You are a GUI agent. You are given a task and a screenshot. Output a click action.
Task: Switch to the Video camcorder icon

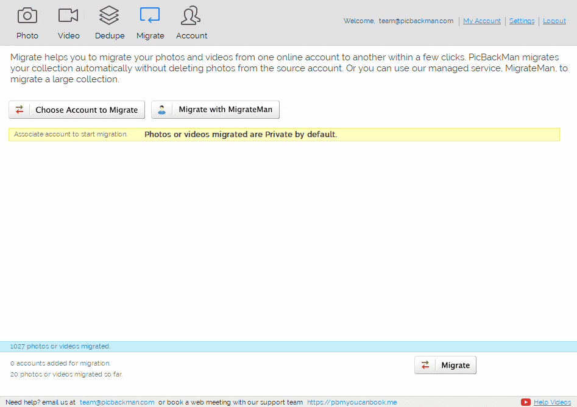click(x=68, y=15)
